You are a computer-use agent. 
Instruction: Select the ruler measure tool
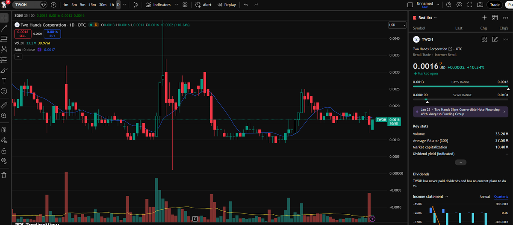pos(4,105)
